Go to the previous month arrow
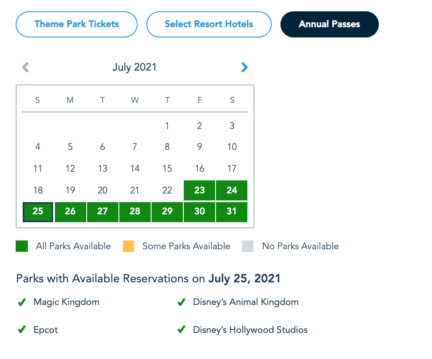Screen dimensions: 432x359 pyautogui.click(x=26, y=67)
